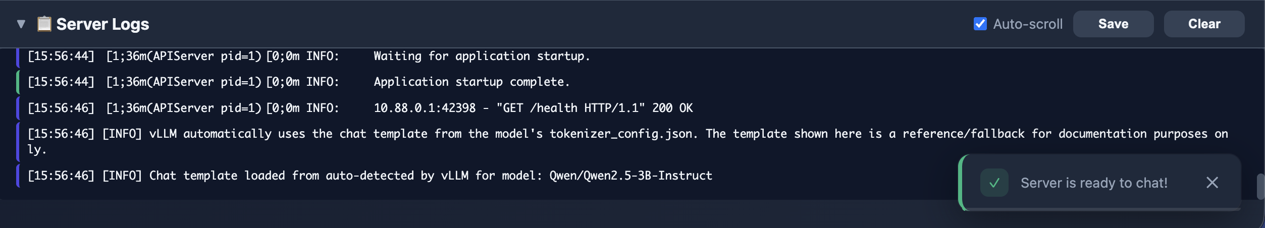This screenshot has height=228, width=1265.
Task: Save the server logs
Action: pyautogui.click(x=1113, y=24)
